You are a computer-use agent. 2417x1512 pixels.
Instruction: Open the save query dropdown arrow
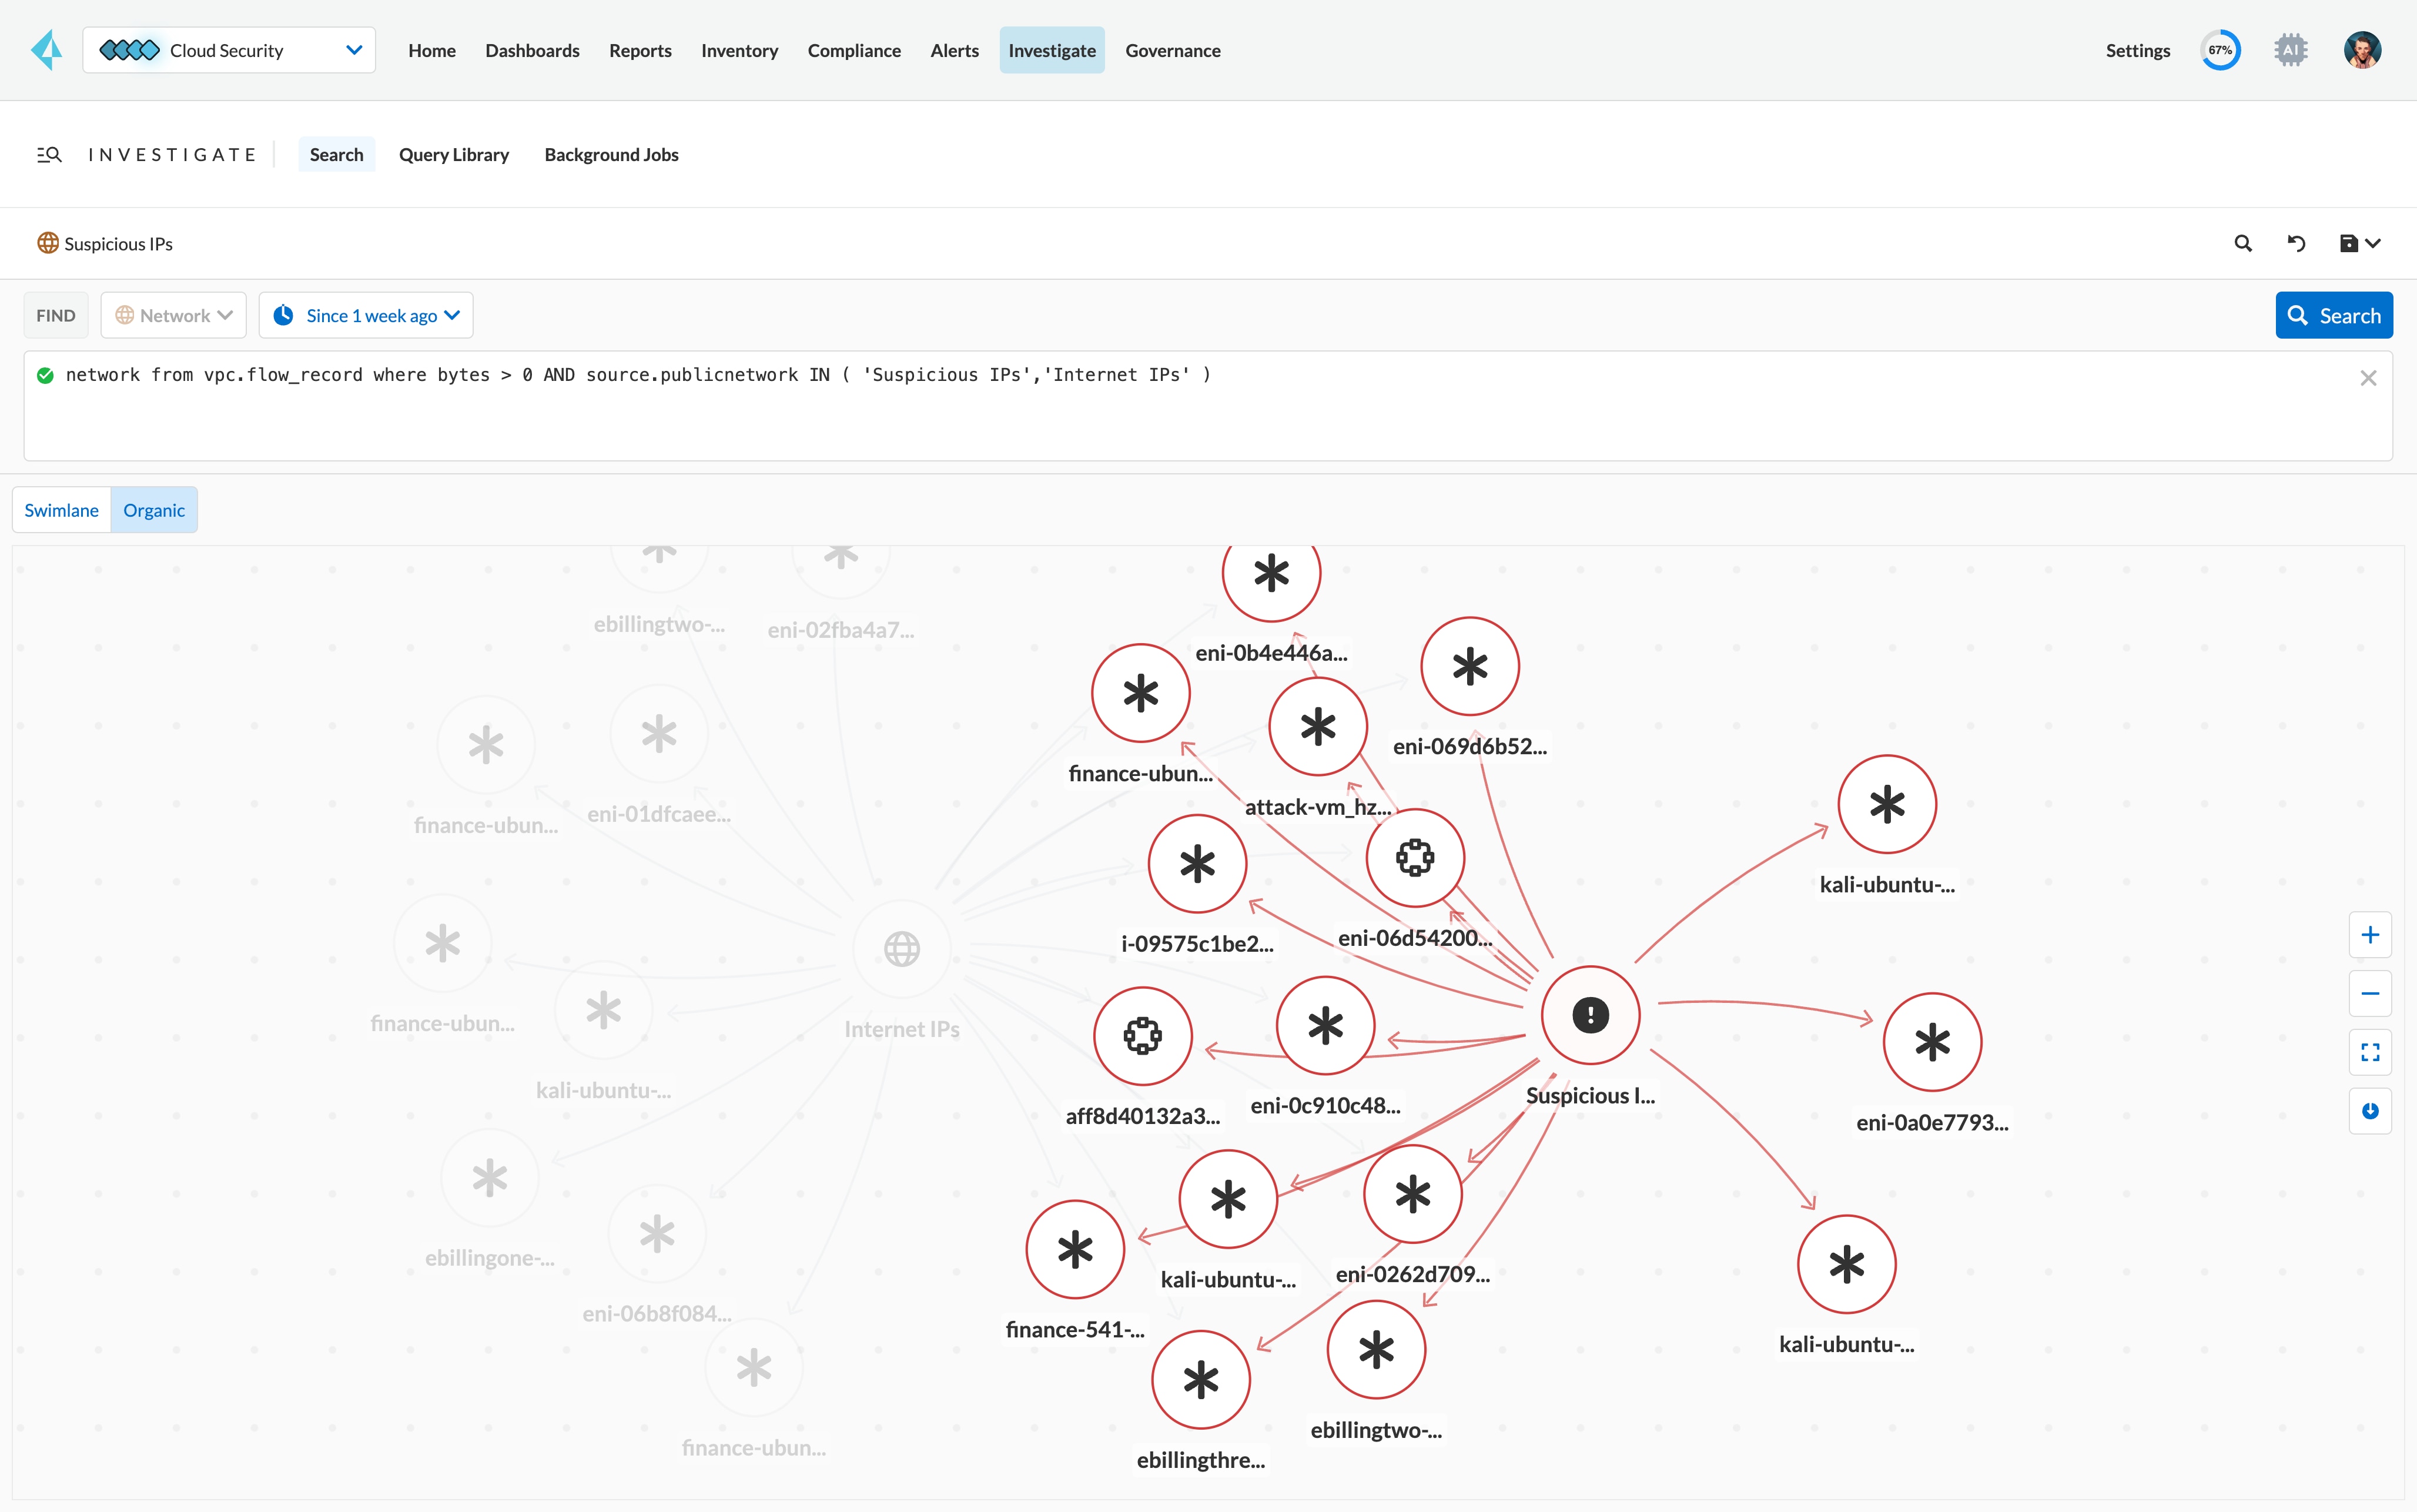click(x=2373, y=243)
